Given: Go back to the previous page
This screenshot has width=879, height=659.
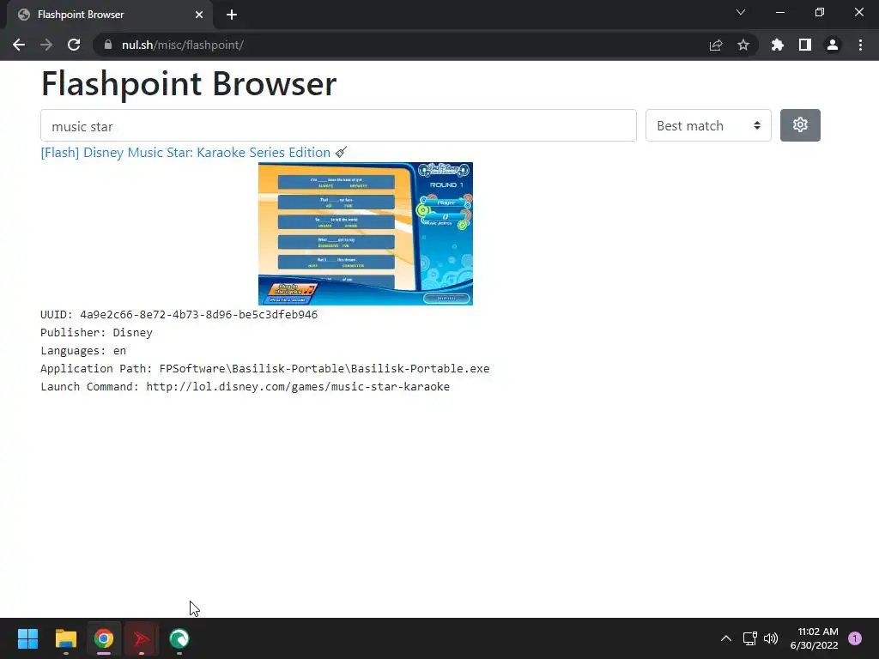Looking at the screenshot, I should [19, 45].
